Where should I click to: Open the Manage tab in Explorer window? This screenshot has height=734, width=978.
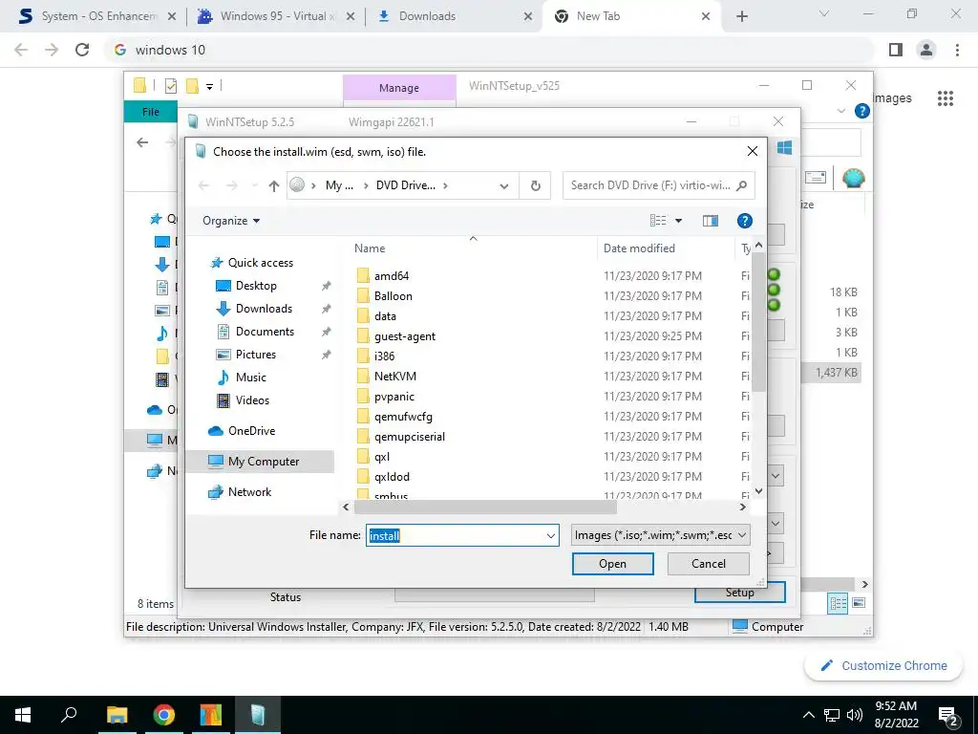(x=399, y=88)
